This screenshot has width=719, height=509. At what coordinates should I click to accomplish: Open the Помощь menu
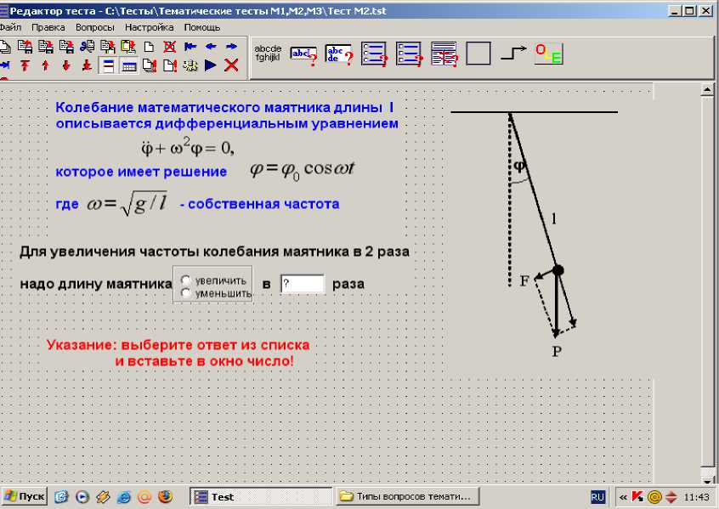pos(202,27)
